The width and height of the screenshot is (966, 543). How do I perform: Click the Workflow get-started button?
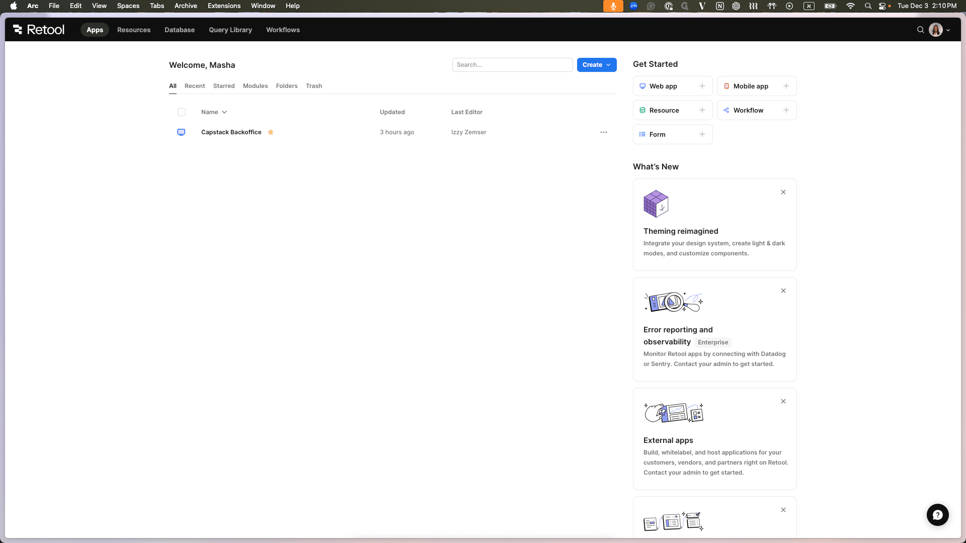[757, 110]
